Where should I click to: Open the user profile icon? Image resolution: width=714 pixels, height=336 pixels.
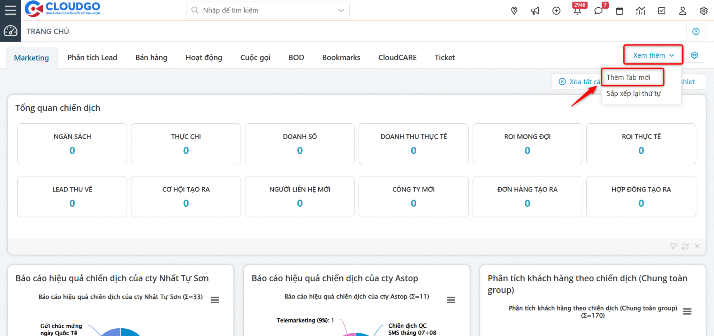point(683,11)
